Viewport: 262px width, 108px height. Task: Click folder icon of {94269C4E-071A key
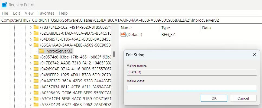point(36,69)
